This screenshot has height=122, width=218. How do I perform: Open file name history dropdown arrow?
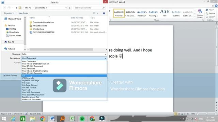click(x=105, y=54)
